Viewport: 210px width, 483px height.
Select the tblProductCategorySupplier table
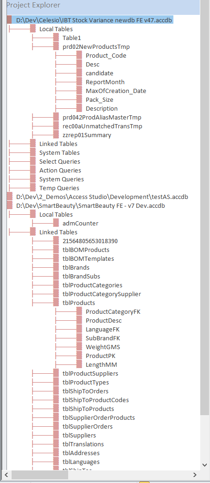pos(102,294)
